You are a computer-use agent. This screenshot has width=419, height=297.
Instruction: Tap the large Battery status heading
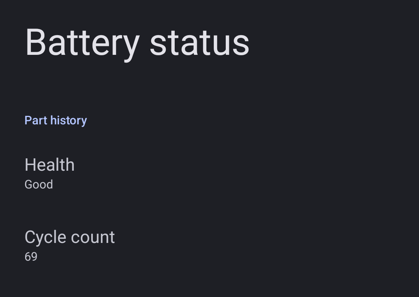point(137,42)
